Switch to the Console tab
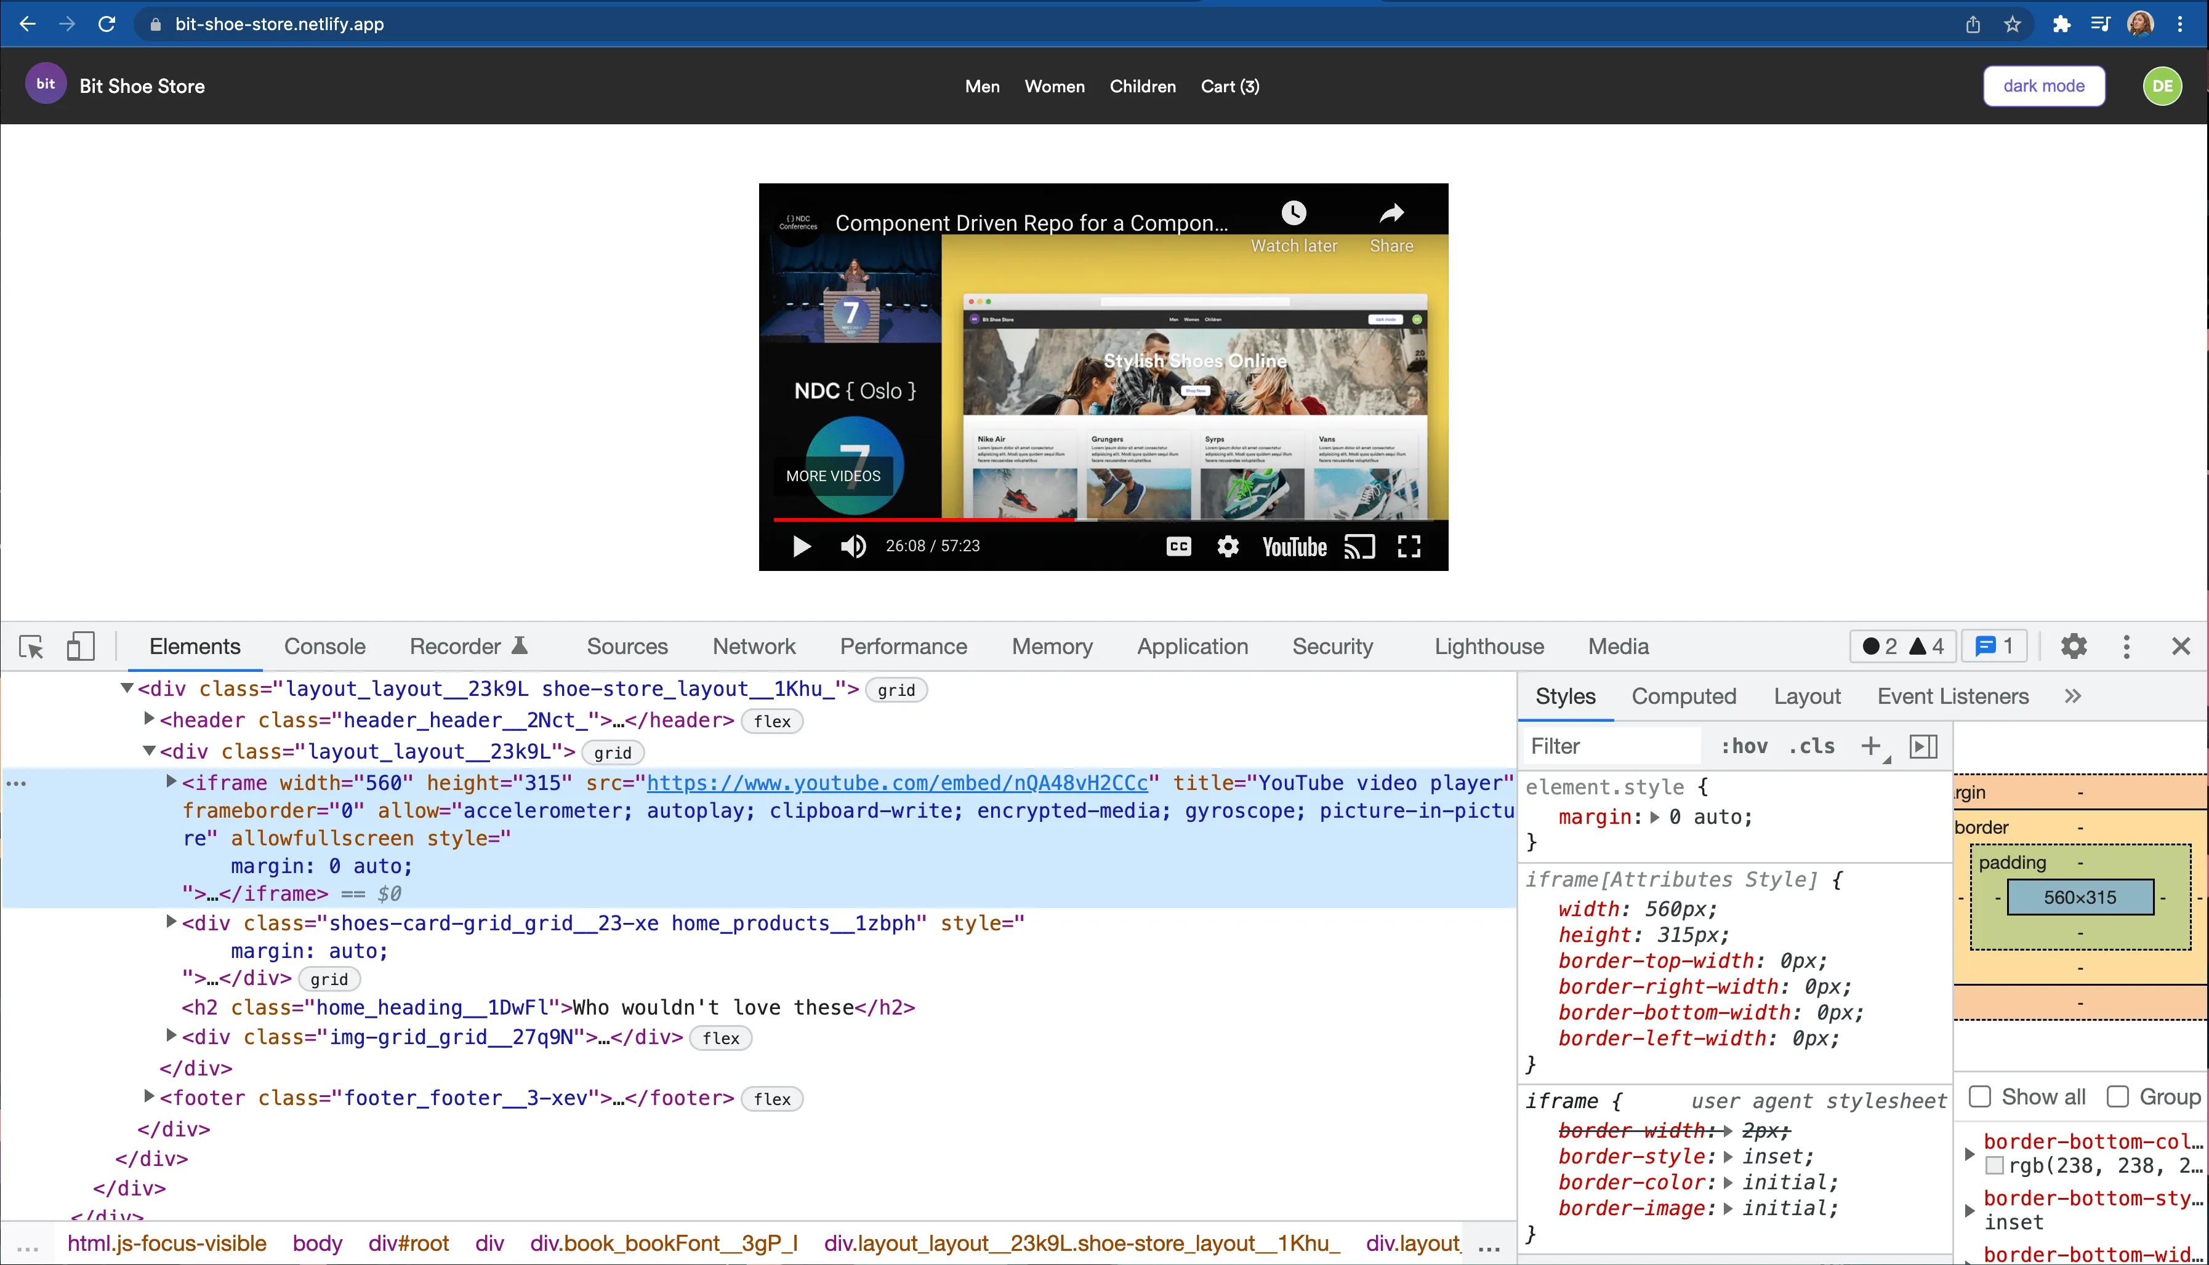Screen dimensions: 2209x1265 (324, 647)
